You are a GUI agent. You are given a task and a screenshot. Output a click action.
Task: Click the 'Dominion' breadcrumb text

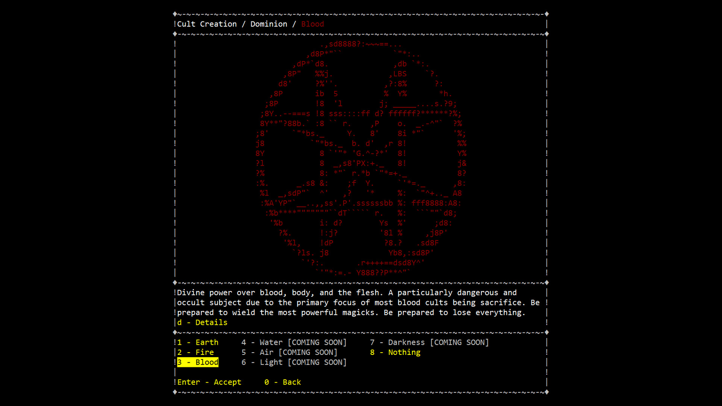(x=269, y=24)
